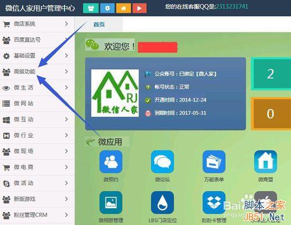Click the LBS门店定位 label text
Viewport: 291px width, 225px height.
162,220
